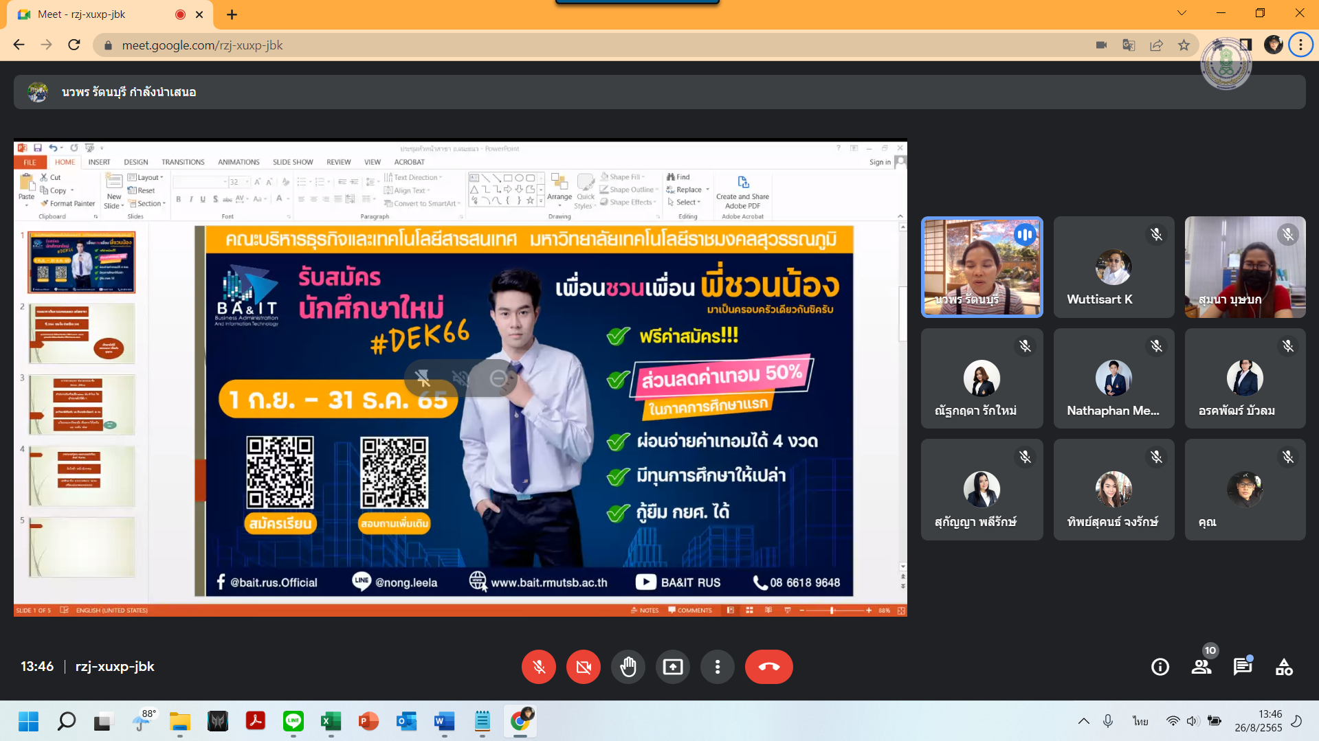Click the pin icon on shared presentation overlay
The image size is (1319, 741).
pos(423,378)
